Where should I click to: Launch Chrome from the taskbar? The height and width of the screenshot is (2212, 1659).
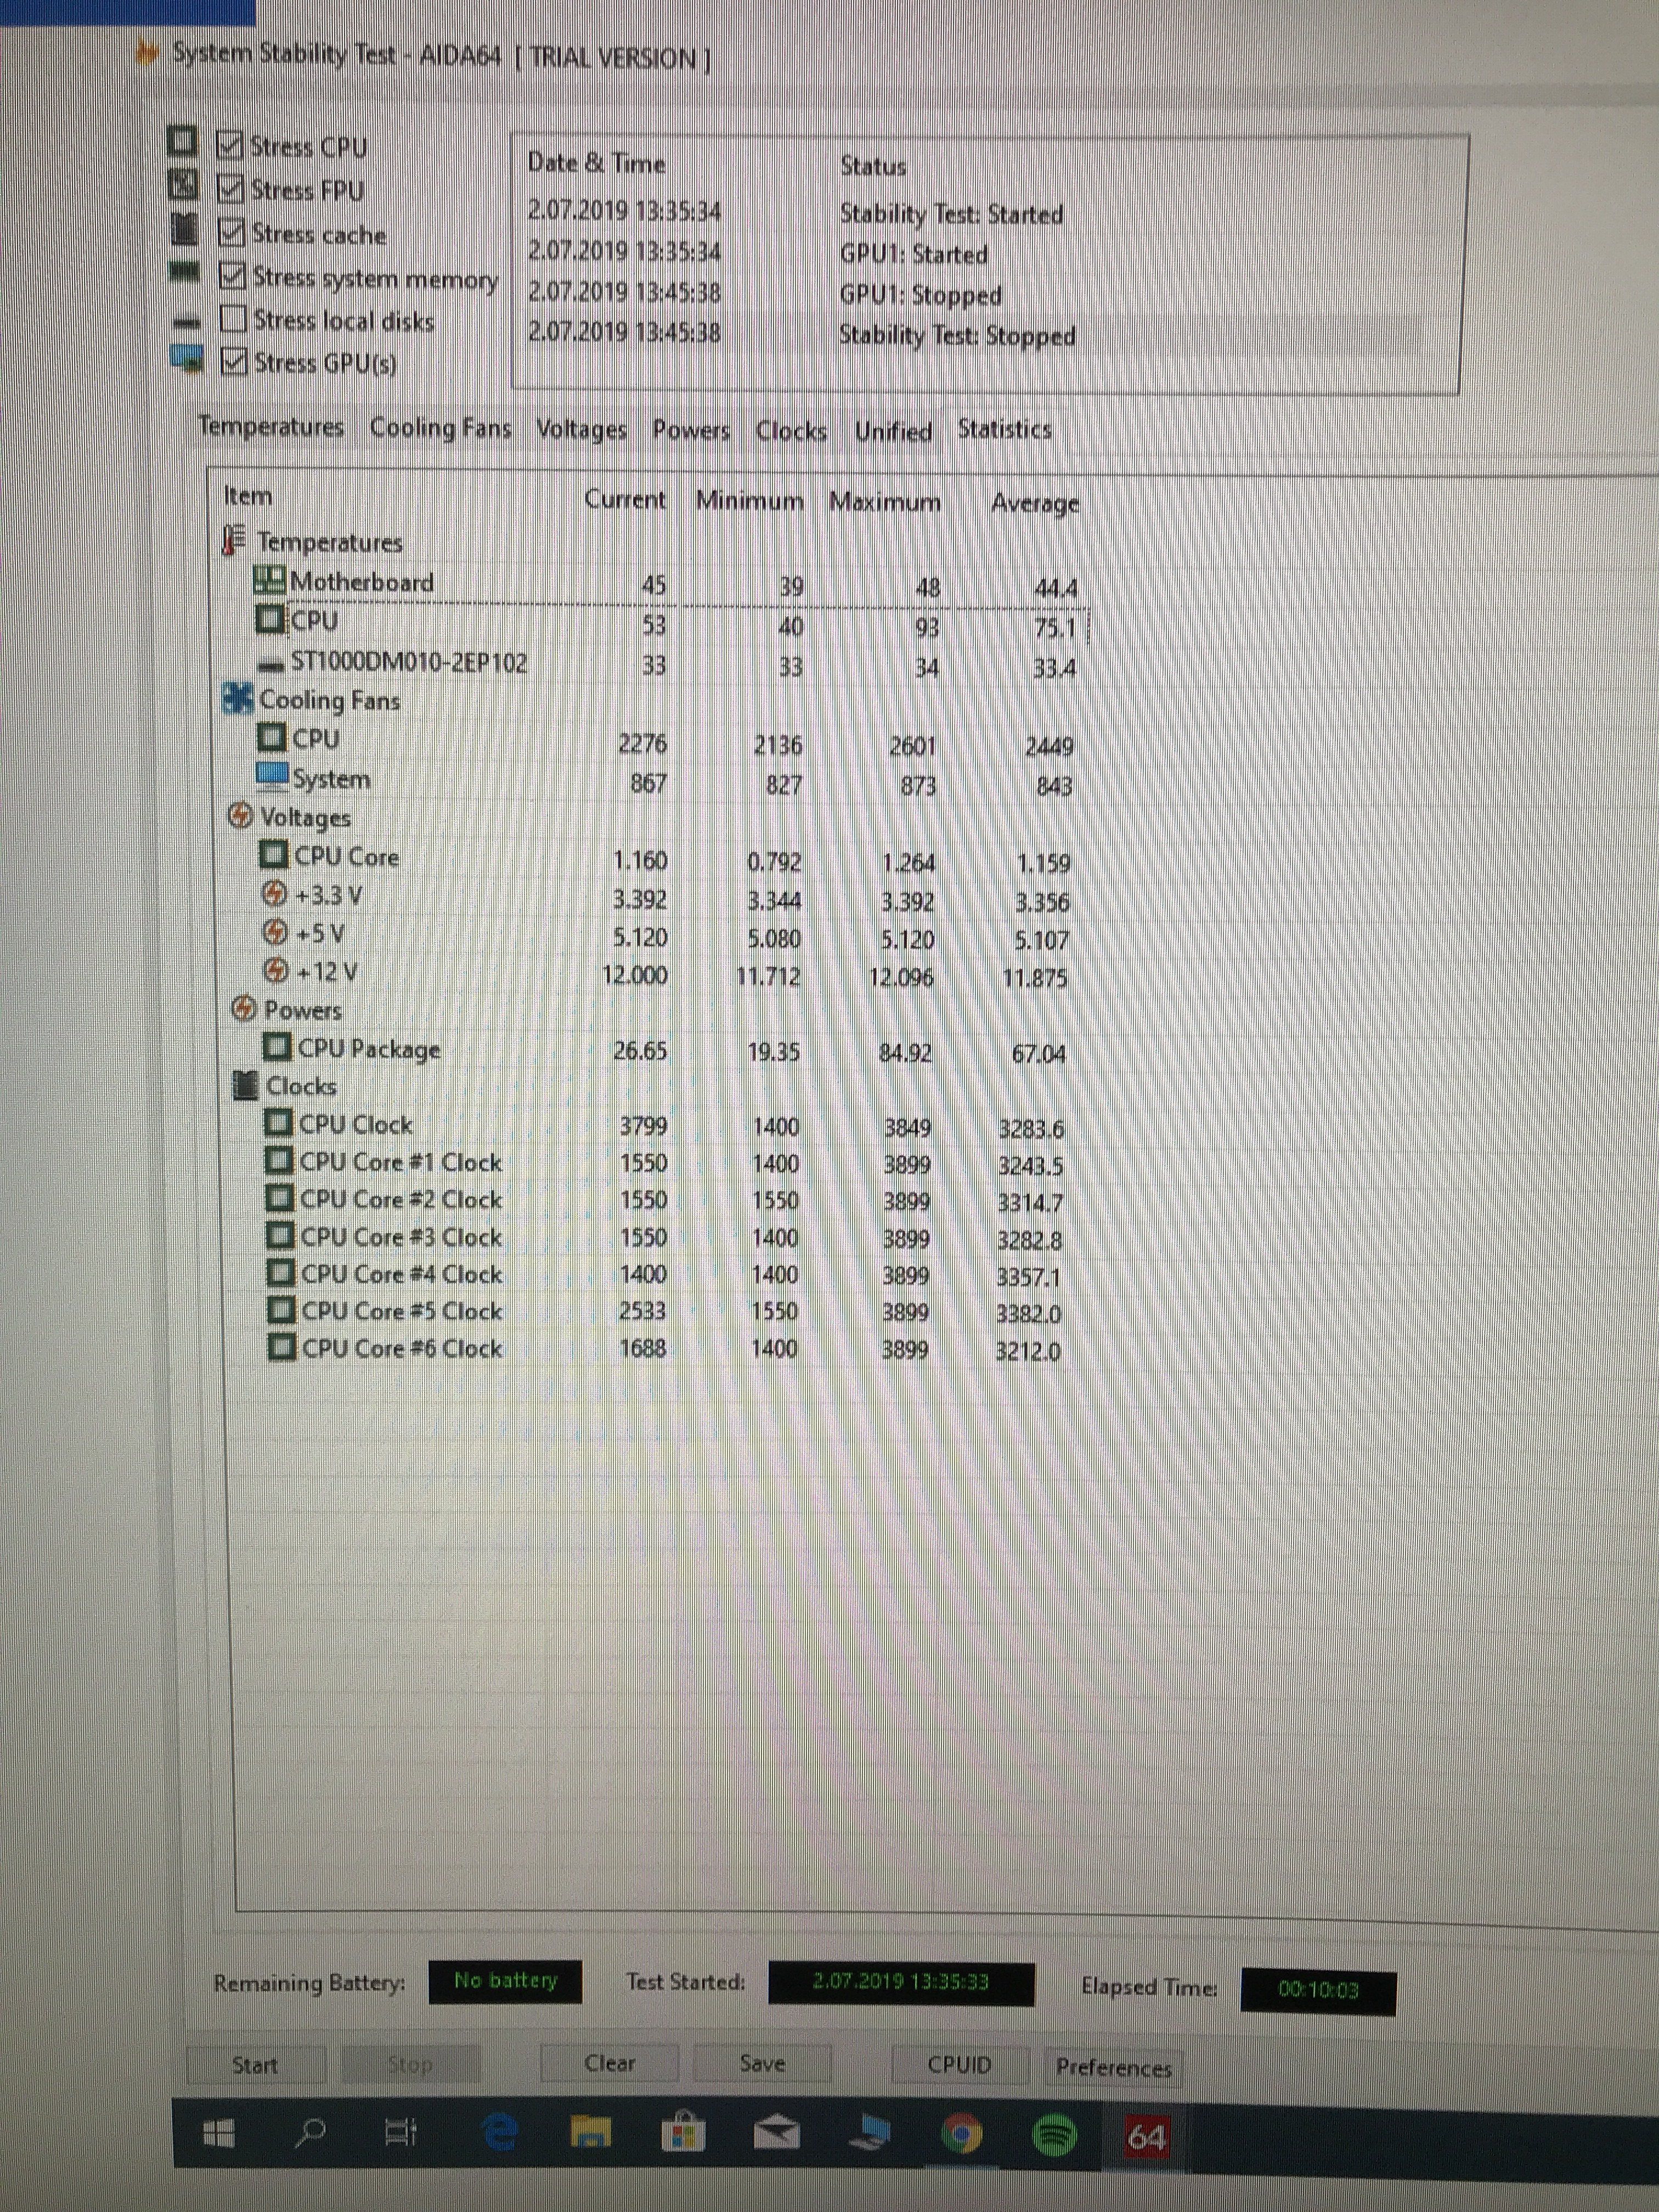pyautogui.click(x=961, y=2135)
